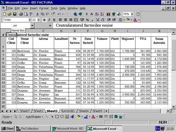Open RoCollection from the taskbar
This screenshot has height=132, width=176.
(33, 129)
